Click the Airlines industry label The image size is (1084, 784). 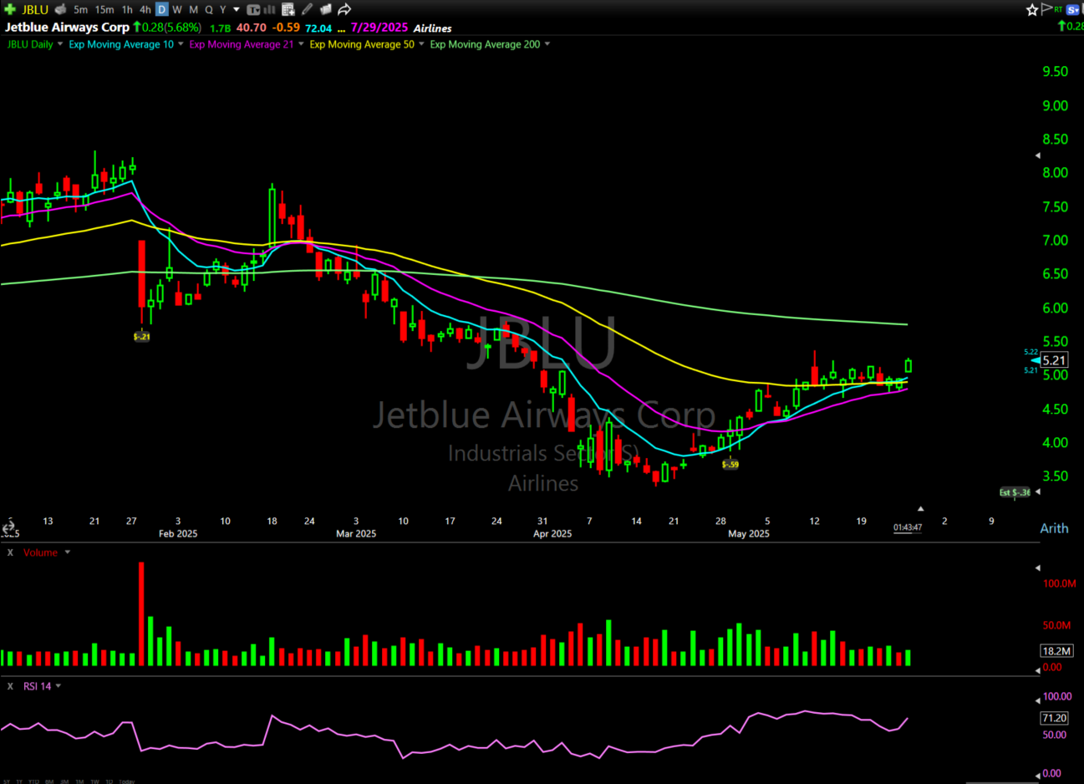(432, 28)
